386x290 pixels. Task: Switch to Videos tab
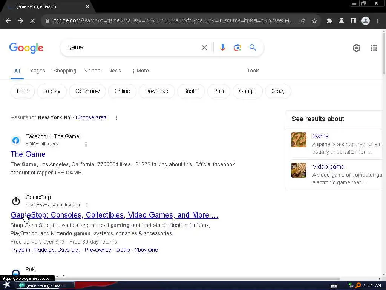[92, 71]
